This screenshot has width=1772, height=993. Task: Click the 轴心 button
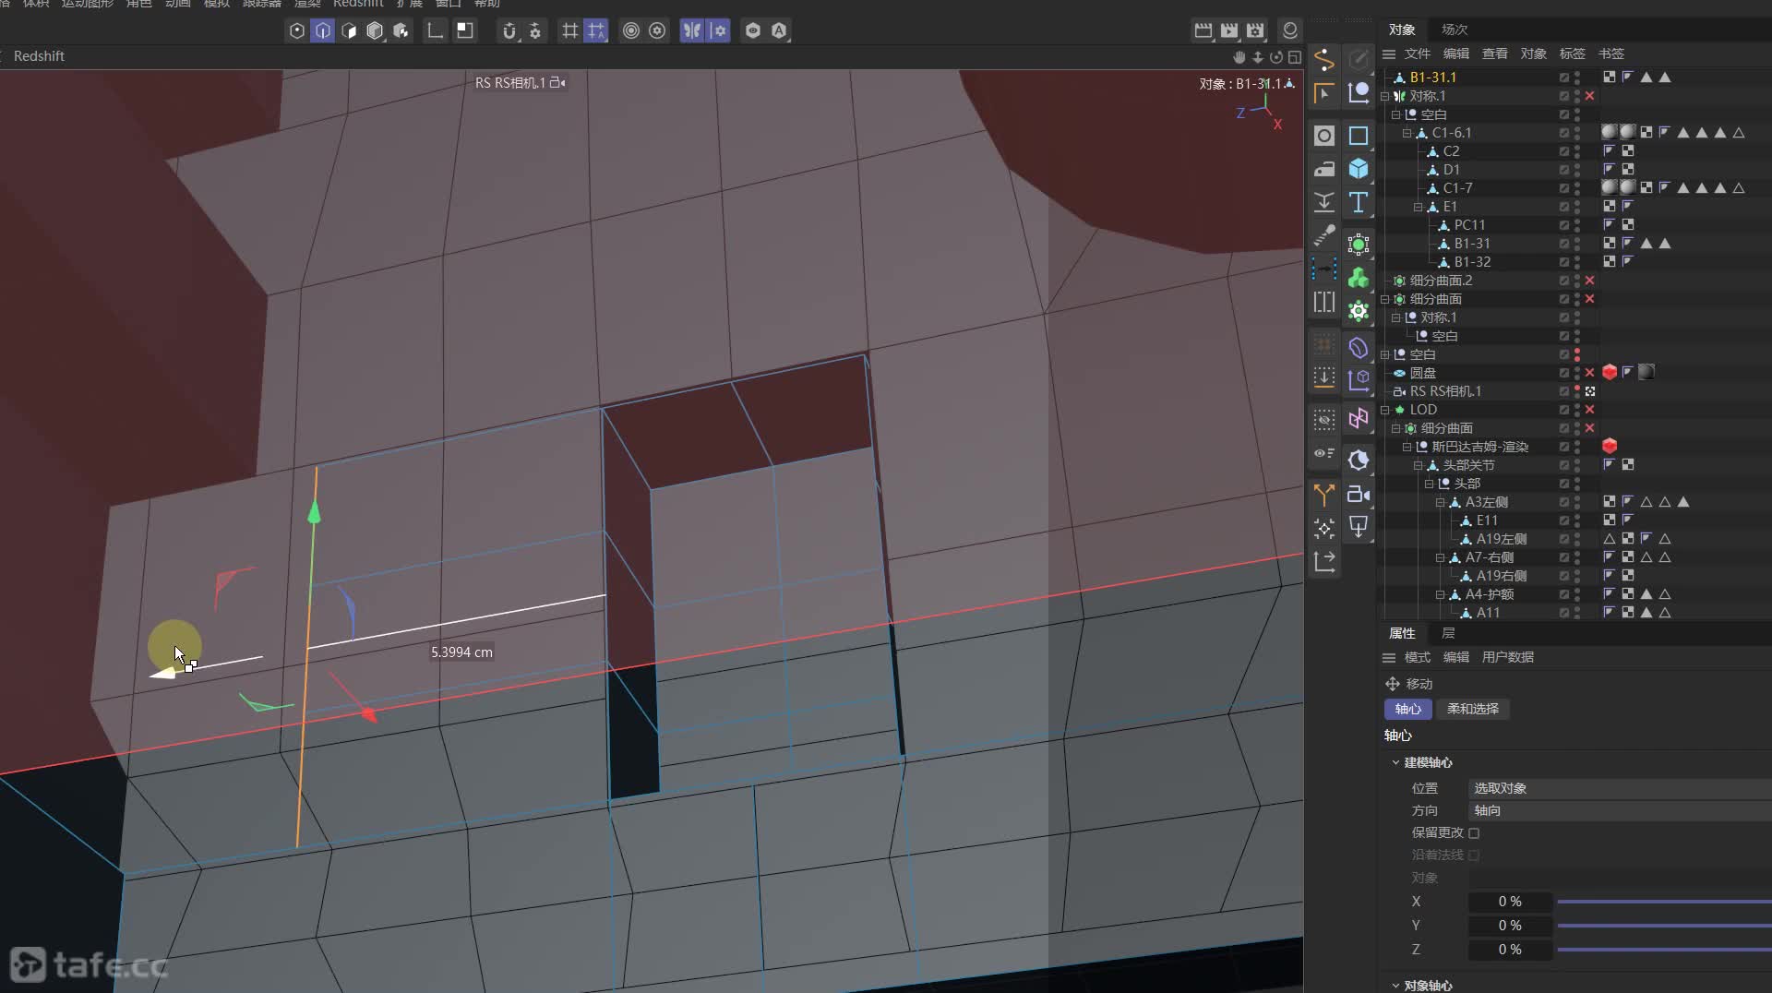click(x=1407, y=709)
